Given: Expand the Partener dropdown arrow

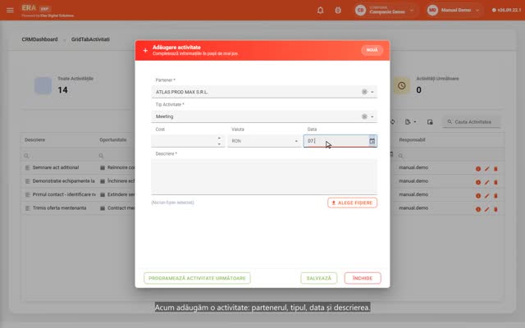Looking at the screenshot, I should 372,92.
